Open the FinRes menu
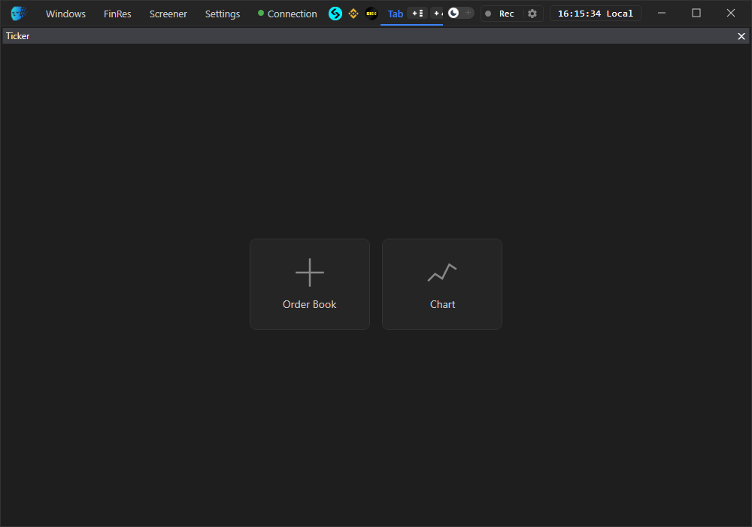This screenshot has height=527, width=752. (117, 14)
